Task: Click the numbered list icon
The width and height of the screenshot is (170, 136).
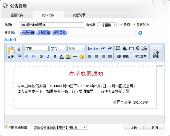Action: point(90,48)
